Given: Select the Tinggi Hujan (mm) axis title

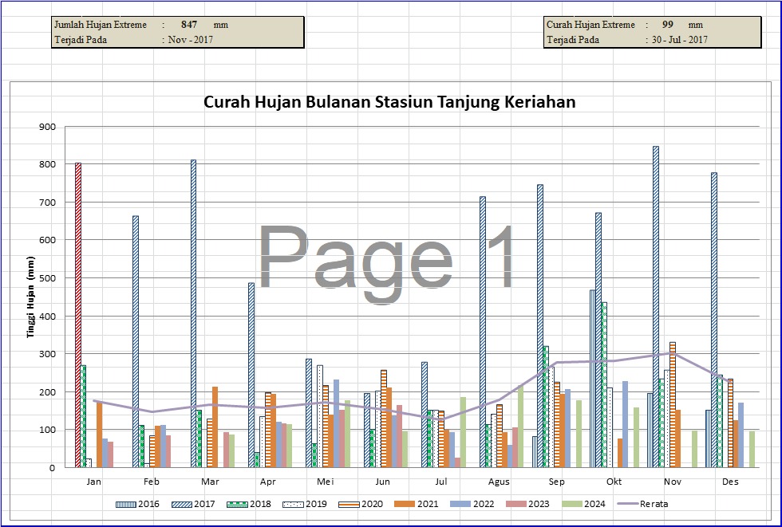Looking at the screenshot, I should click(30, 297).
